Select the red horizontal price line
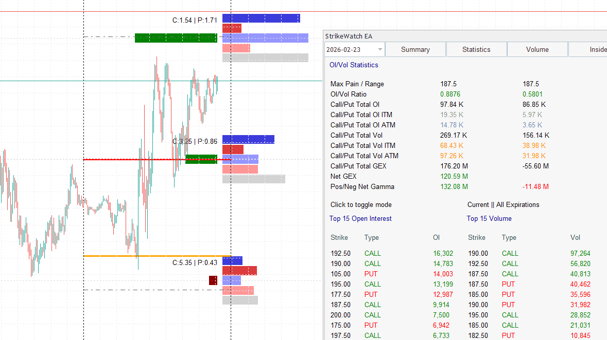607x340 pixels. 129,159
